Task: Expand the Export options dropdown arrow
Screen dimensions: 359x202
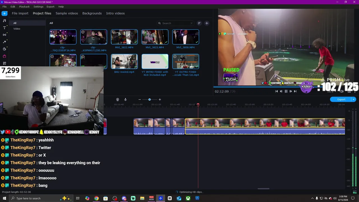Action: 354,99
